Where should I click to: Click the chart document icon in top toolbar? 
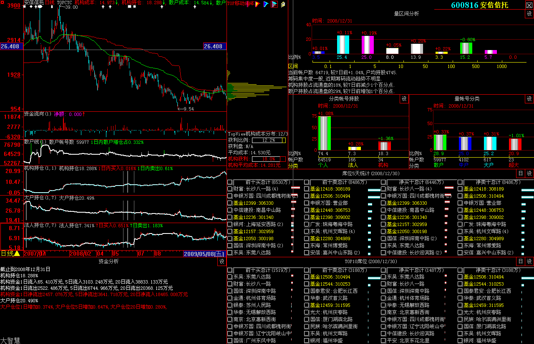pos(283,4)
